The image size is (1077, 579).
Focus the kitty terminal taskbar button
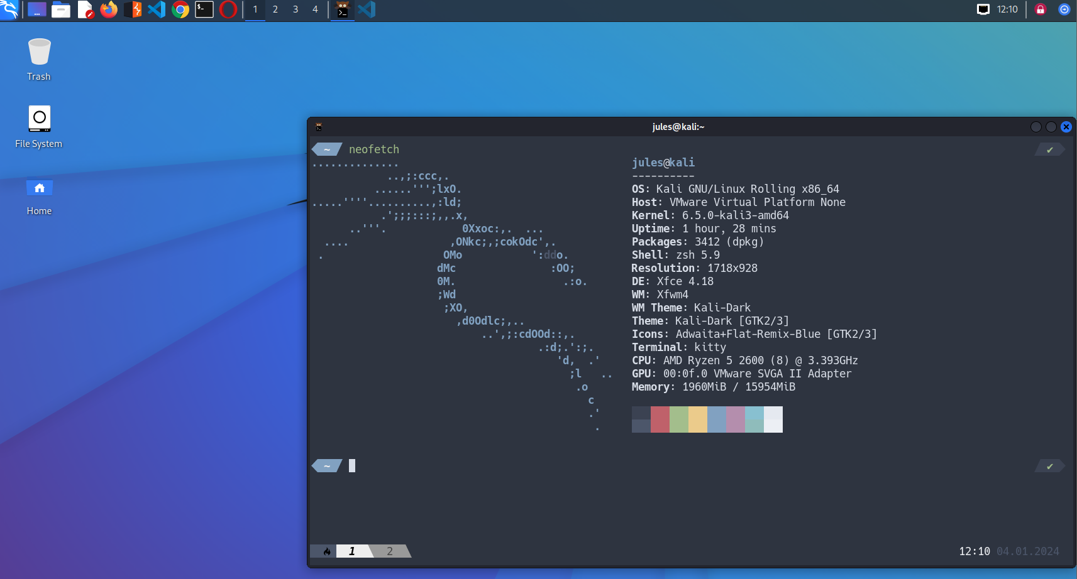pyautogui.click(x=343, y=9)
